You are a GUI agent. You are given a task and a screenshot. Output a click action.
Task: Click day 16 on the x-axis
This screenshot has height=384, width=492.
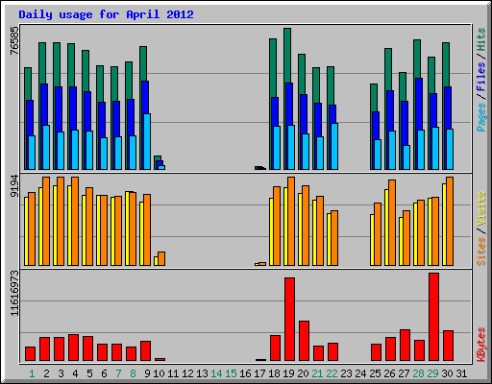click(245, 373)
